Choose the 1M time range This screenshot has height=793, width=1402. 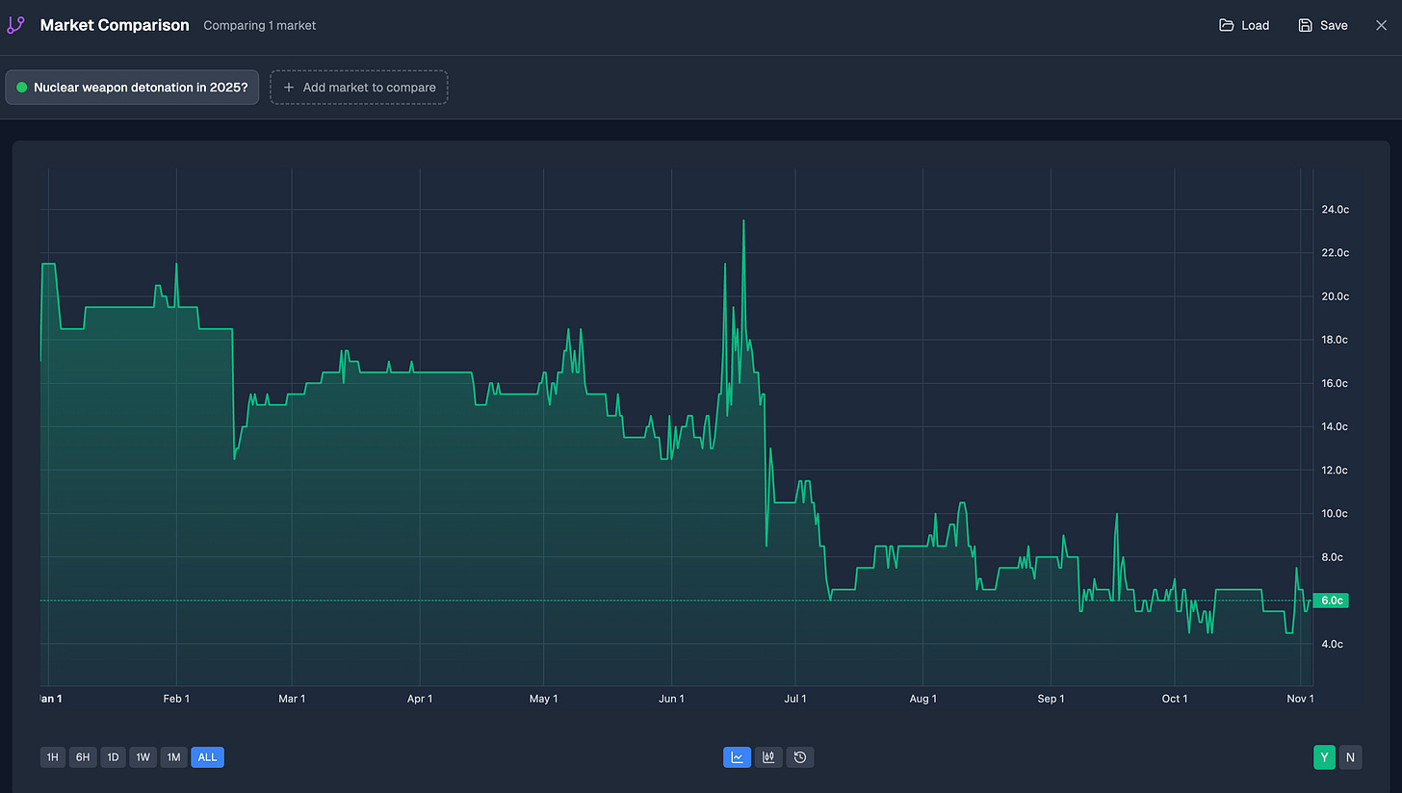click(173, 757)
